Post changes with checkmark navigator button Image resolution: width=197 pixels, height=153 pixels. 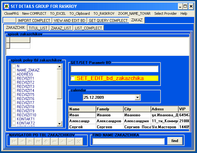point(71,141)
